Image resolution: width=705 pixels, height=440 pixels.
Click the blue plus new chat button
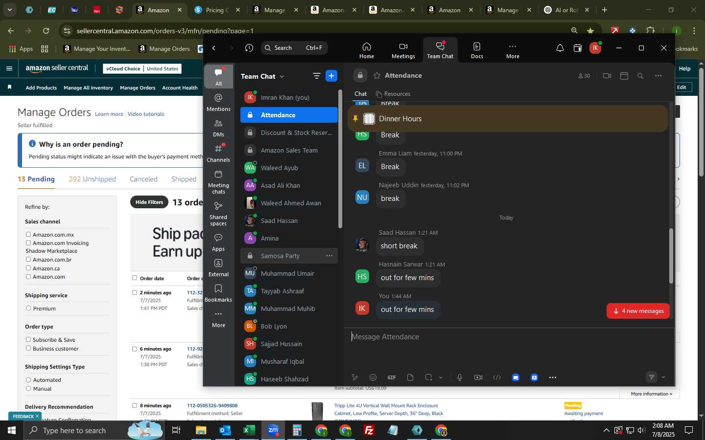tap(331, 76)
